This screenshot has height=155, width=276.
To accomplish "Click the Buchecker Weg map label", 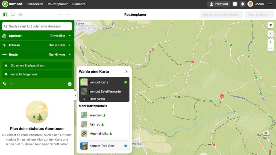I will coord(108,26).
